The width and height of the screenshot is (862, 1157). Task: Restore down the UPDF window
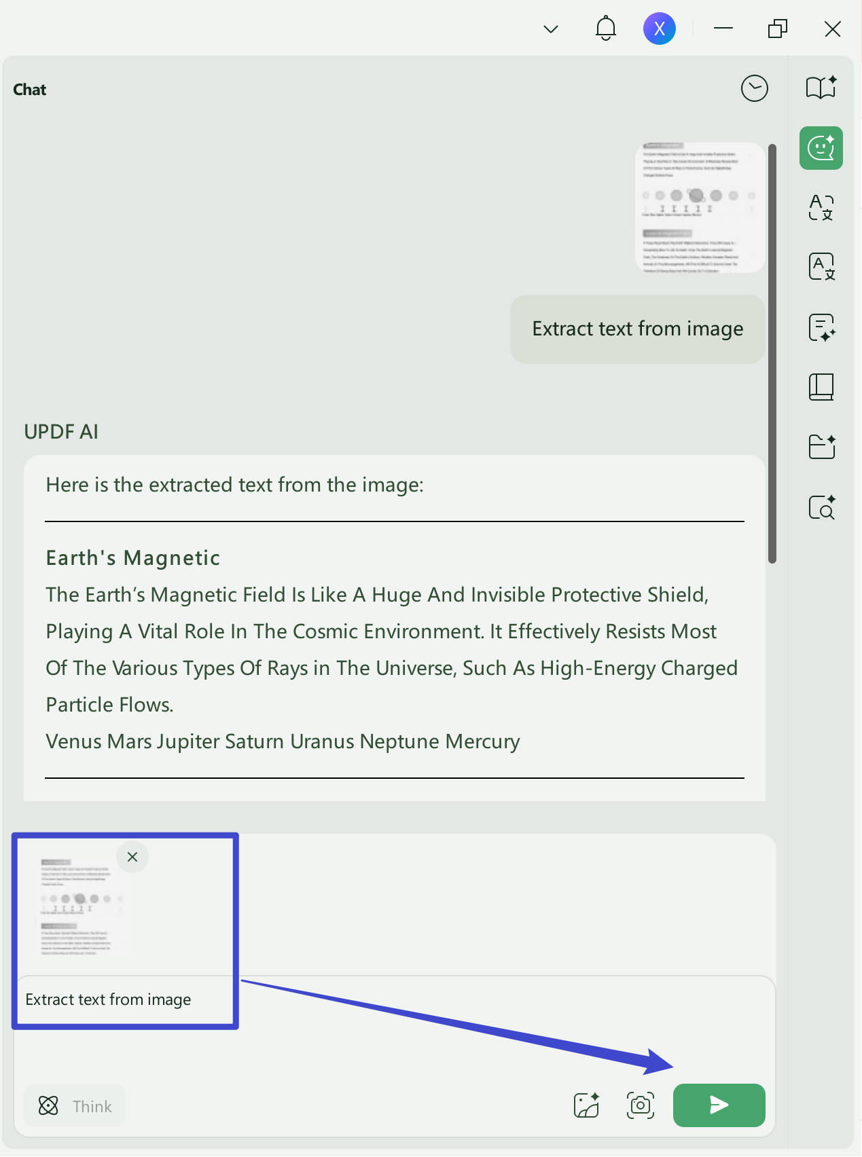(x=778, y=29)
